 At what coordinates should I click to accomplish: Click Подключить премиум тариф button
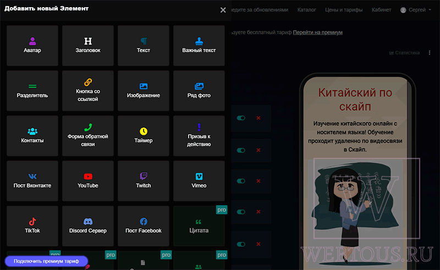point(46,261)
